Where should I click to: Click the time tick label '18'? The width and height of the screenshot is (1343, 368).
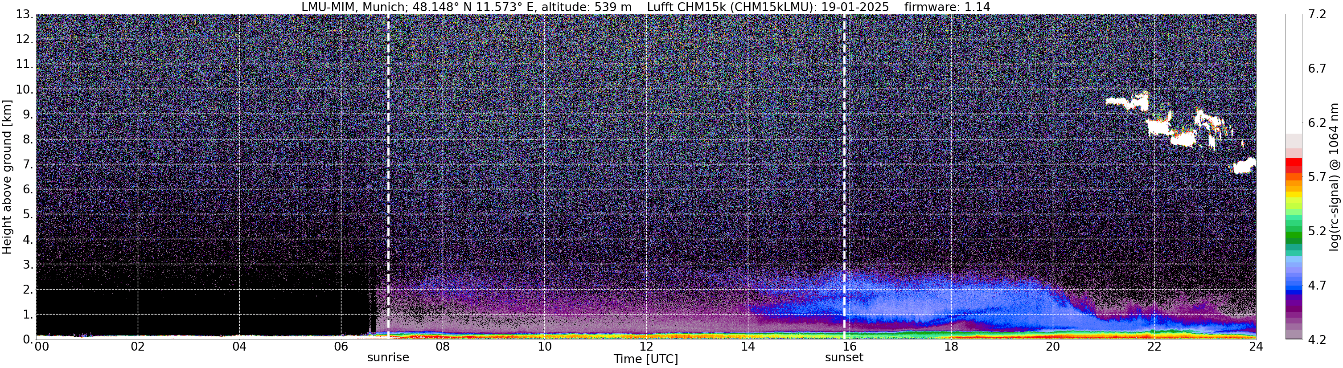tap(951, 347)
